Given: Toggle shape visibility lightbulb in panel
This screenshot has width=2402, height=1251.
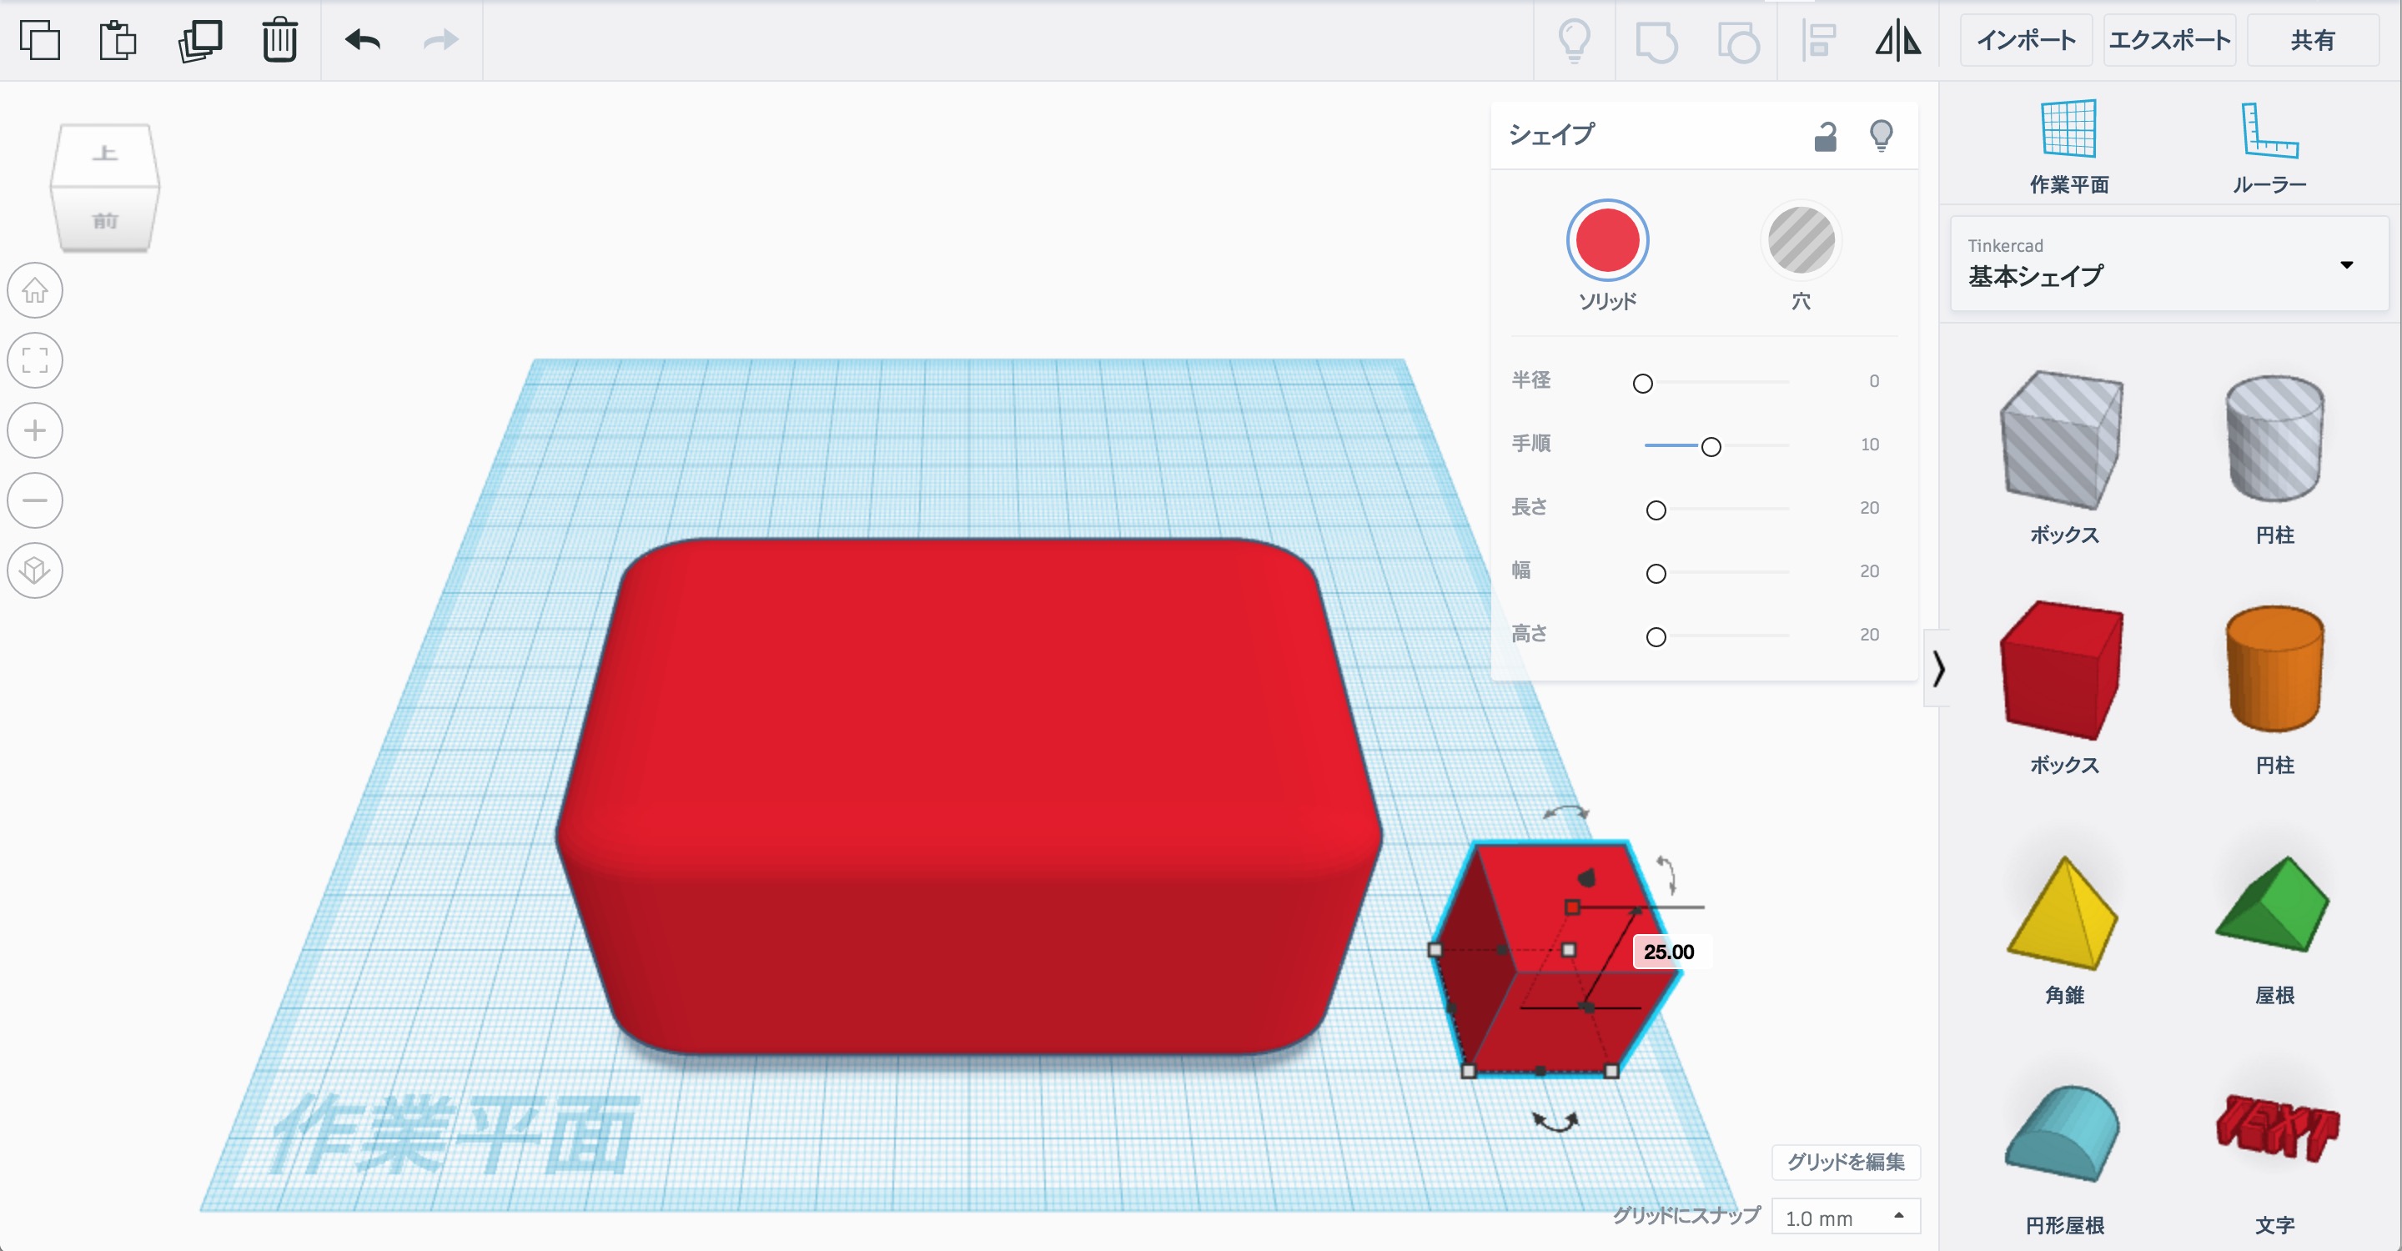Looking at the screenshot, I should [x=1881, y=136].
